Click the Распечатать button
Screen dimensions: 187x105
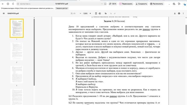(x=157, y=4)
